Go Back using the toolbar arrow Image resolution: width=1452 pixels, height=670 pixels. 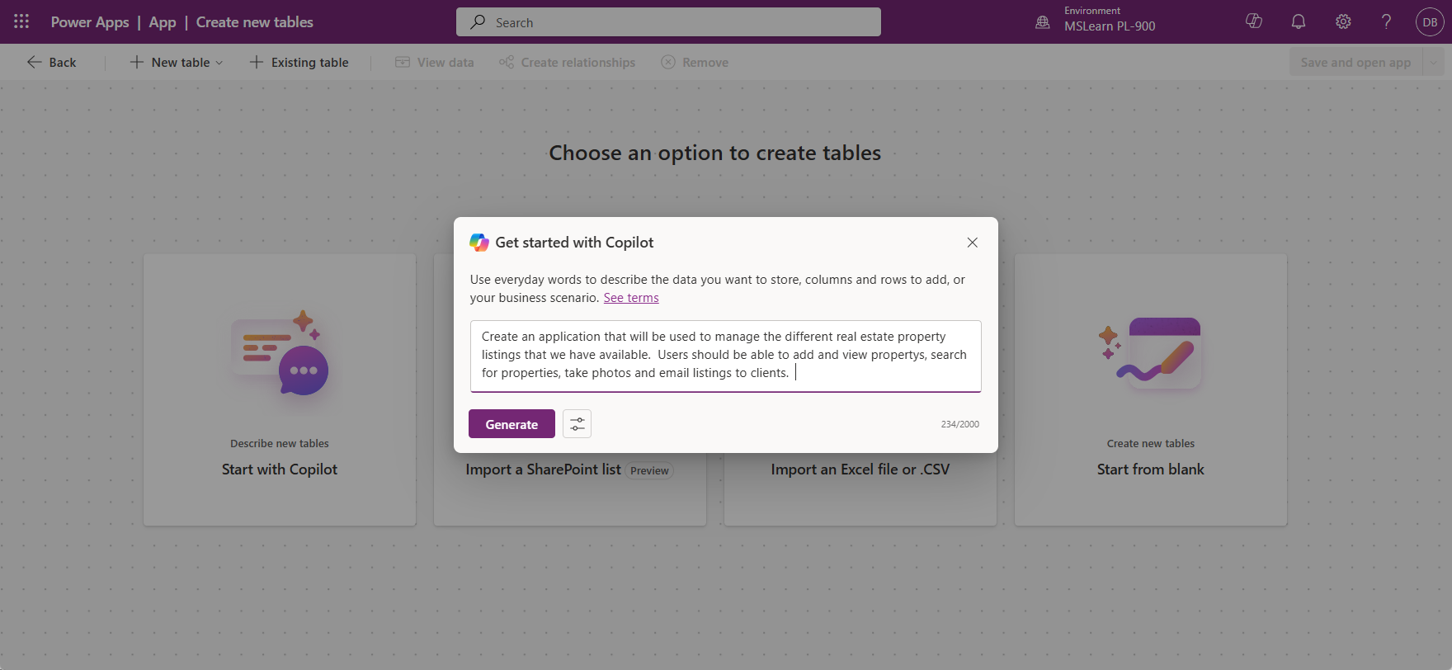tap(51, 62)
